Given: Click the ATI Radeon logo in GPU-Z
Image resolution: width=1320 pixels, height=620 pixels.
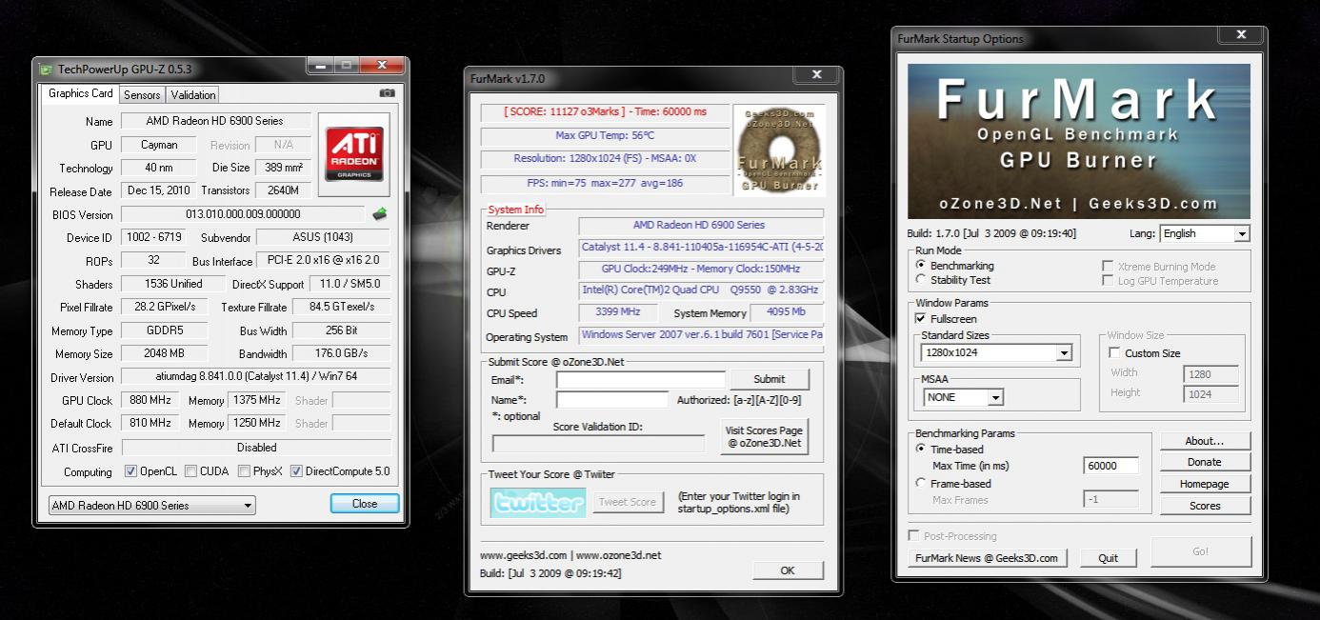Looking at the screenshot, I should (354, 156).
